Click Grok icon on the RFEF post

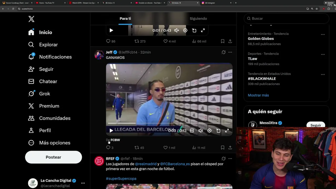[x=224, y=159]
